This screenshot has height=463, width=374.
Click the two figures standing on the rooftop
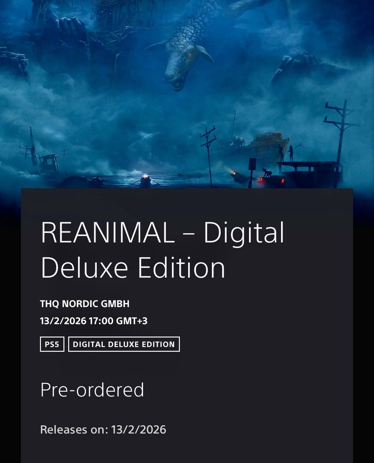pyautogui.click(x=286, y=153)
